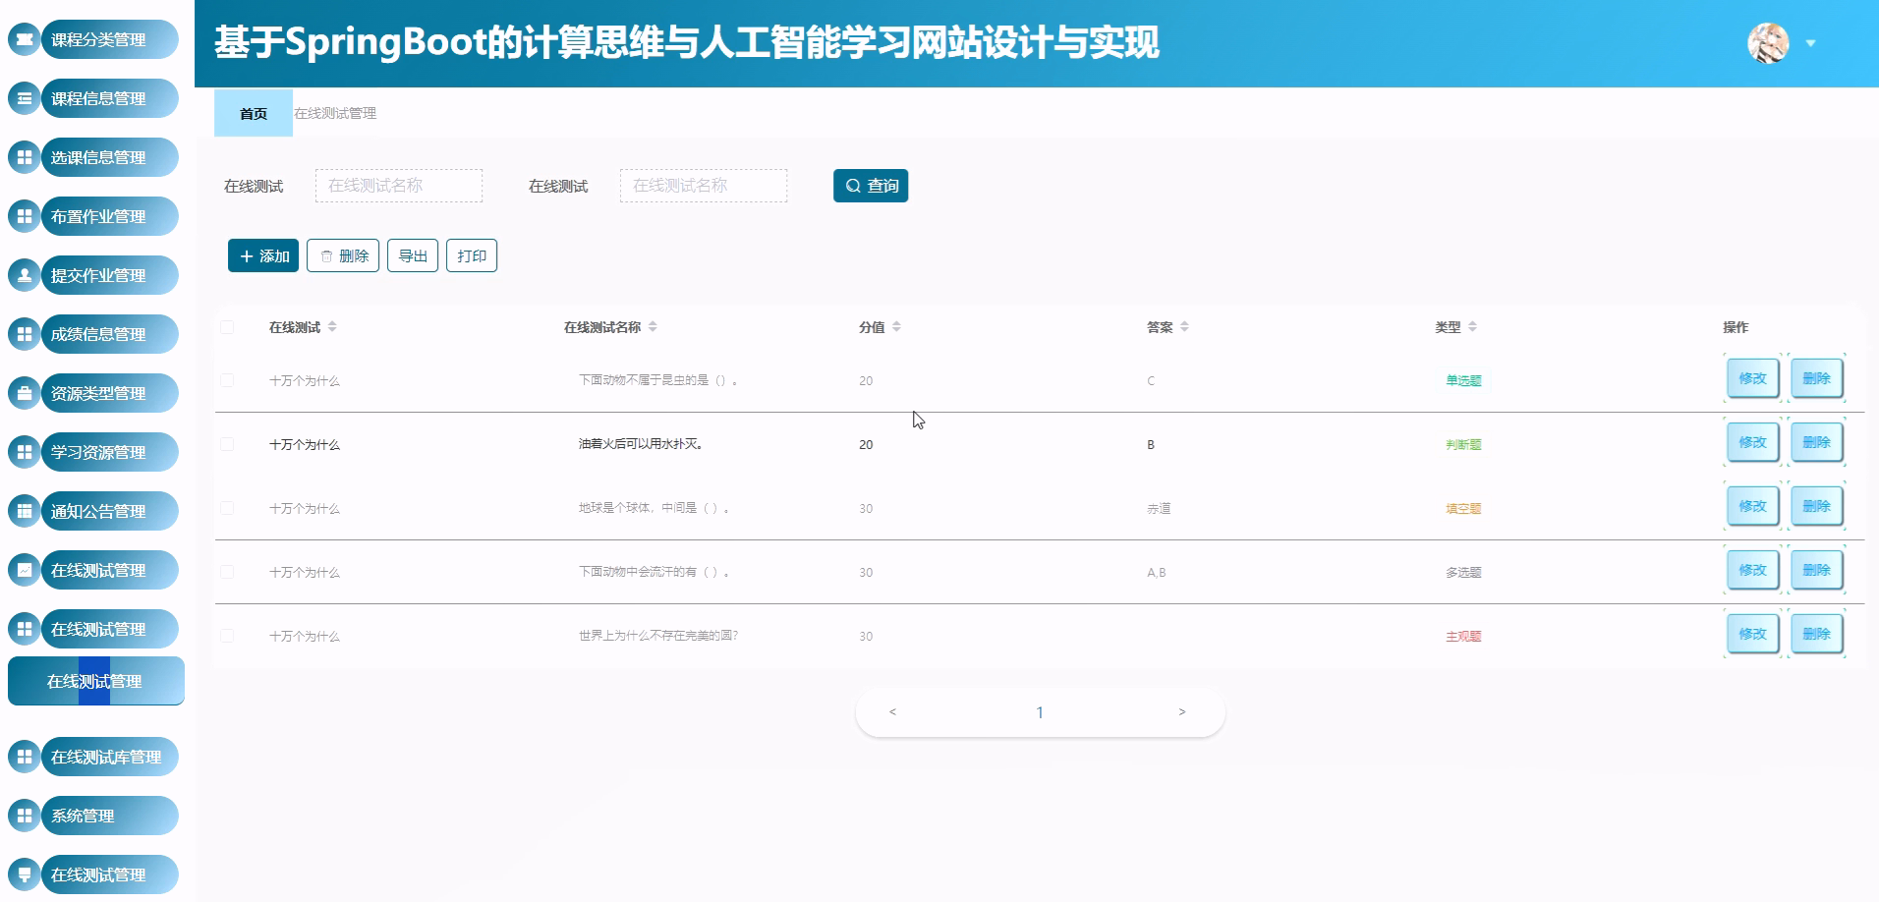Click the 操作 column header
This screenshot has width=1879, height=902.
tap(1736, 327)
